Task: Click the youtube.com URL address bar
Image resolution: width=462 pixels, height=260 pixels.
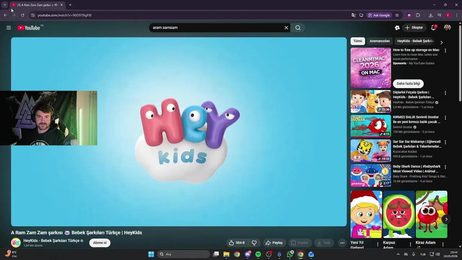Action: point(64,15)
